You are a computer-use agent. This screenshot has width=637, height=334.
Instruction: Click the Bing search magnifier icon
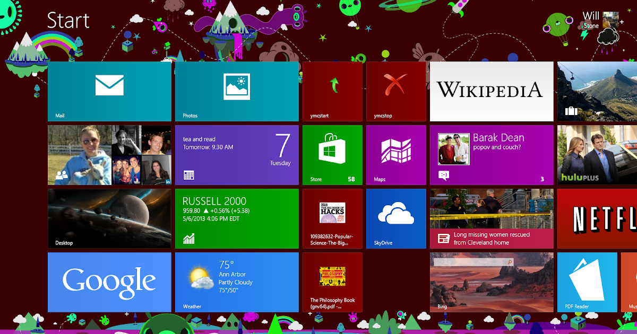pos(511,262)
